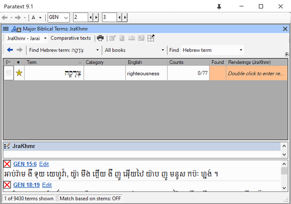This screenshot has height=204, width=291.
Task: Go to next chapter arrow
Action: (x=96, y=18)
